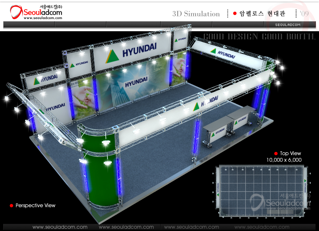Screen dimensions: 319x231
Task: Click the "3D Simulation" heading
Action: pyautogui.click(x=196, y=14)
